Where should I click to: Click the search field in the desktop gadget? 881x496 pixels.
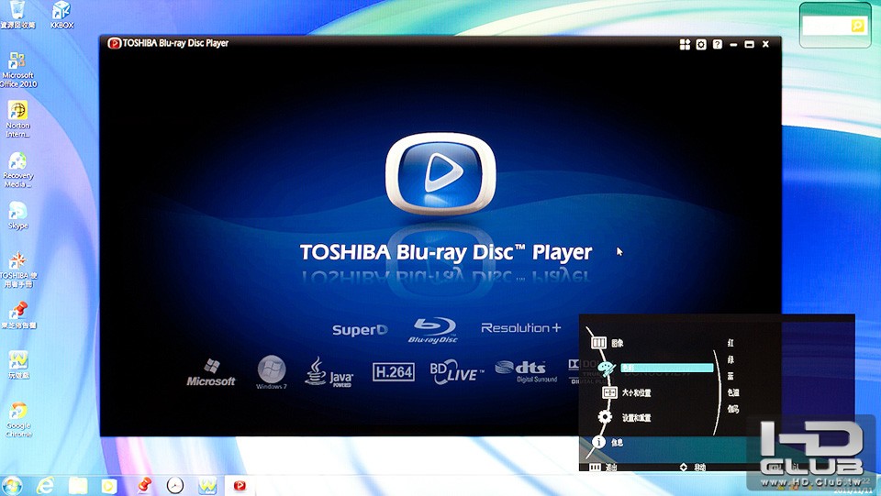click(826, 26)
